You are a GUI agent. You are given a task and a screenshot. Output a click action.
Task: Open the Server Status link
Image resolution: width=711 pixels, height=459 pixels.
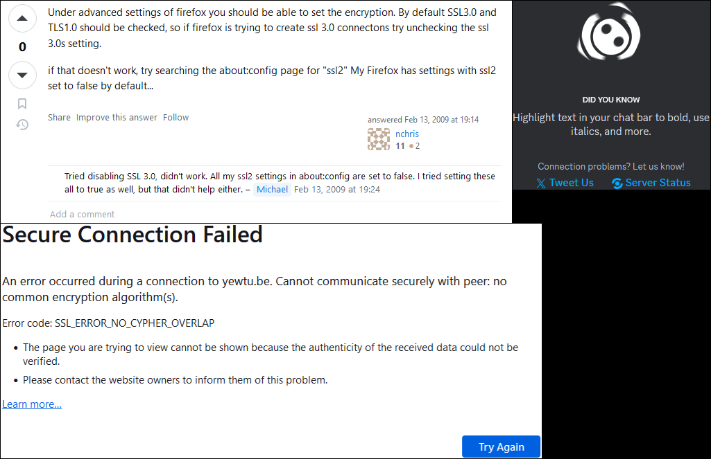pyautogui.click(x=658, y=183)
